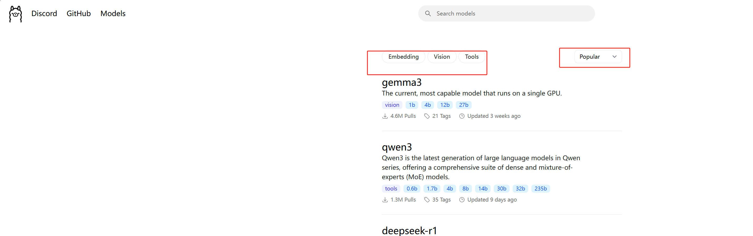Viewport: 753px width, 236px height.
Task: Open the deepseek-r1 model title
Action: 409,230
